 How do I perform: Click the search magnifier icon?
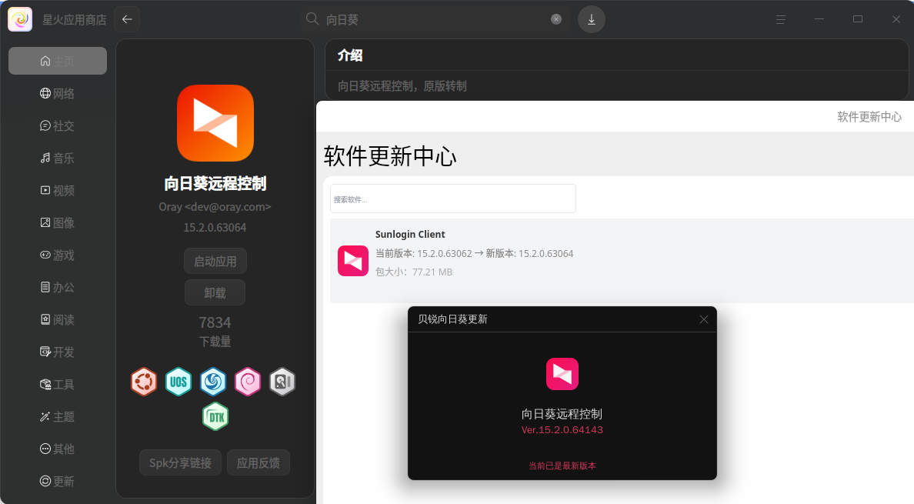pyautogui.click(x=312, y=19)
